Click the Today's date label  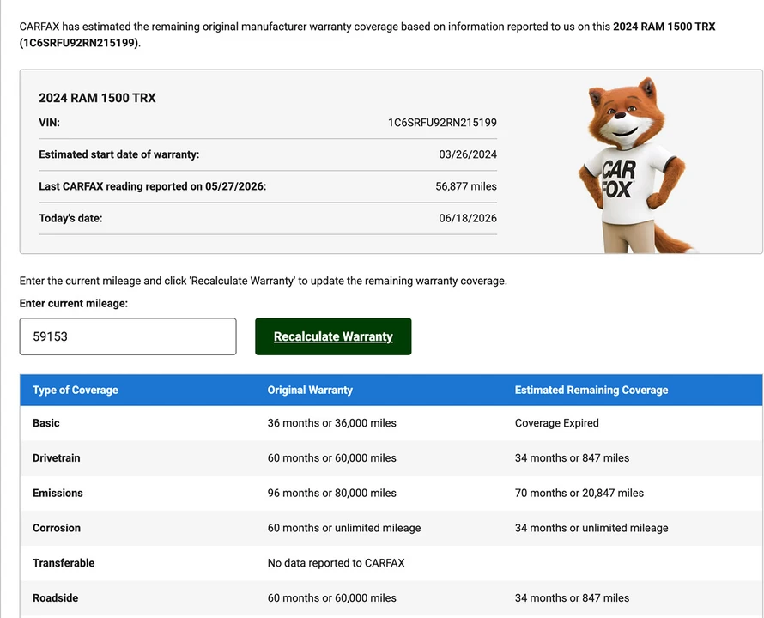click(x=70, y=218)
